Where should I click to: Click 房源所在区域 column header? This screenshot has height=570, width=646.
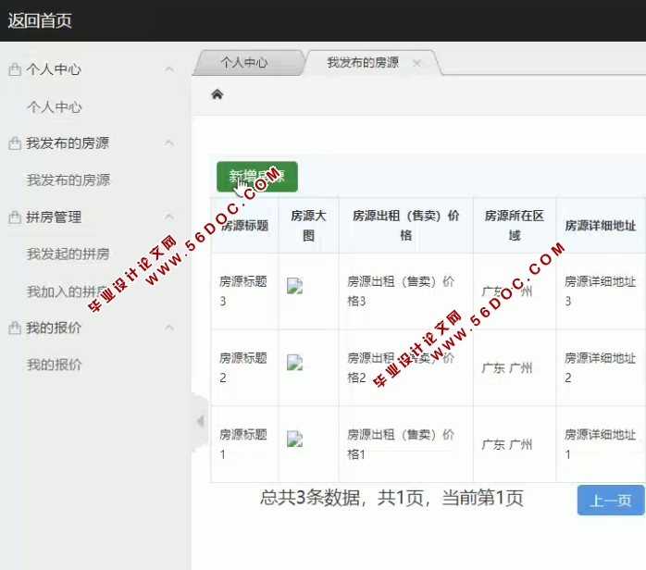515,225
